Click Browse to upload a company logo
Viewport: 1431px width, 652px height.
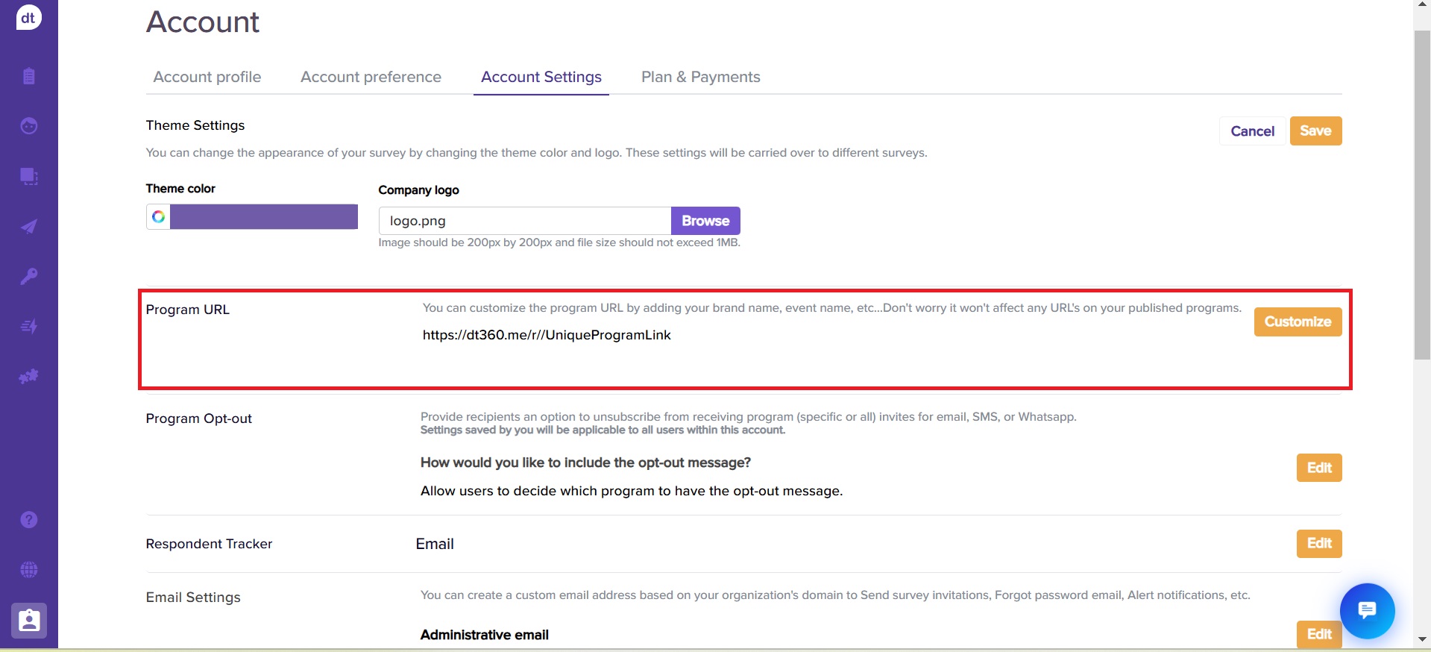[705, 221]
